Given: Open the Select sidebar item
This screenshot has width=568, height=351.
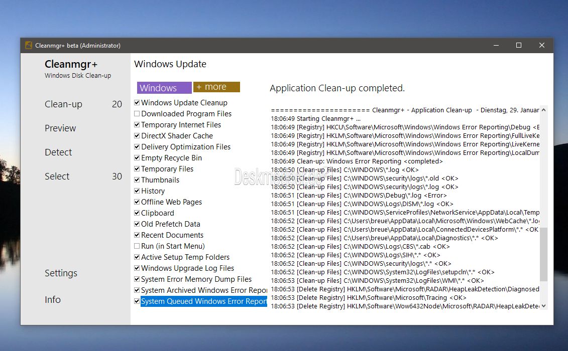Looking at the screenshot, I should tap(57, 176).
